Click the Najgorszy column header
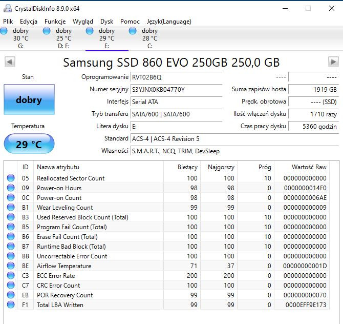The height and width of the screenshot is (324, 343). coord(219,167)
